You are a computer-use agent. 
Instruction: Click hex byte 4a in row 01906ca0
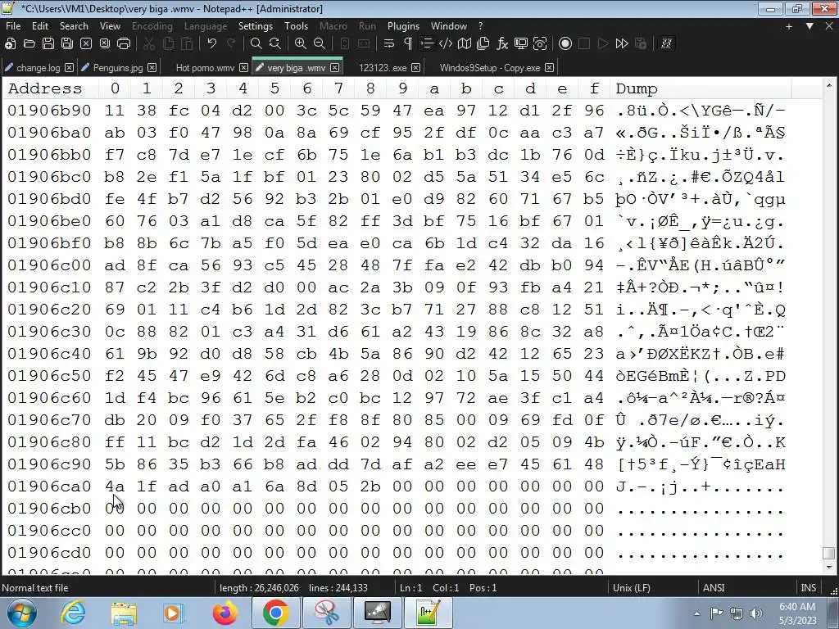click(x=115, y=486)
